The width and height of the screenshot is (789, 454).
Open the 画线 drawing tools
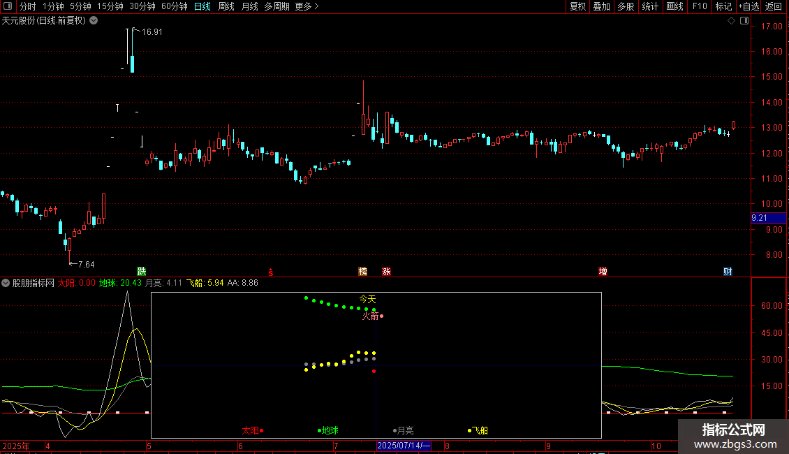click(674, 6)
